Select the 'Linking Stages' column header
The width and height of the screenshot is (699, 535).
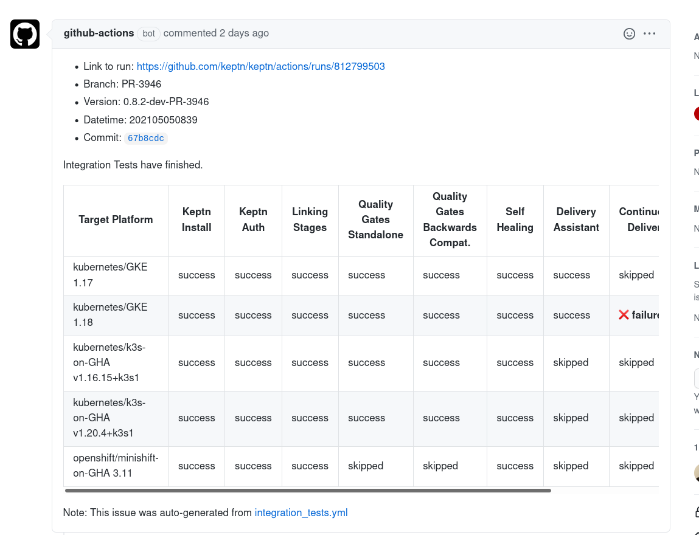pyautogui.click(x=310, y=219)
